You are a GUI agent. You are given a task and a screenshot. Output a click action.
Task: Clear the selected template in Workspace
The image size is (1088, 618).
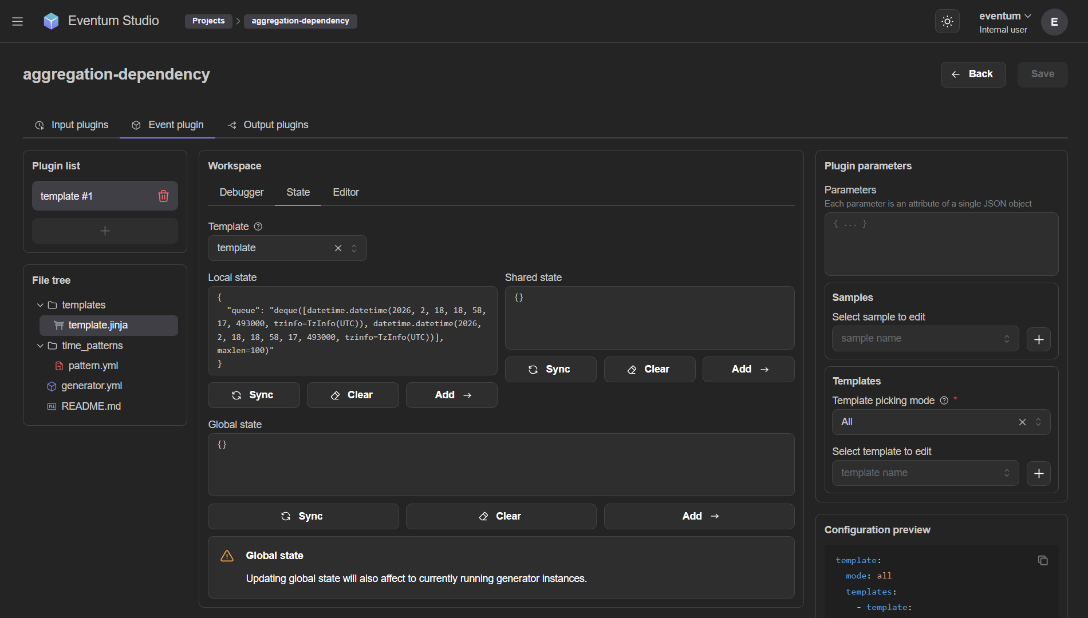[x=338, y=248]
